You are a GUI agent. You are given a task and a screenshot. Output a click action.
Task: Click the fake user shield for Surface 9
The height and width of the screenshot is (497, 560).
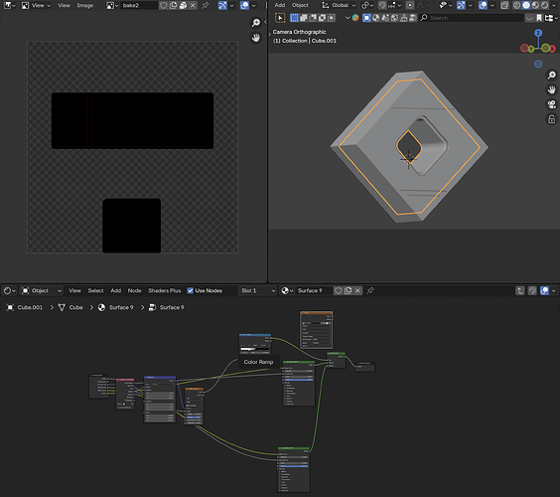pyautogui.click(x=339, y=290)
